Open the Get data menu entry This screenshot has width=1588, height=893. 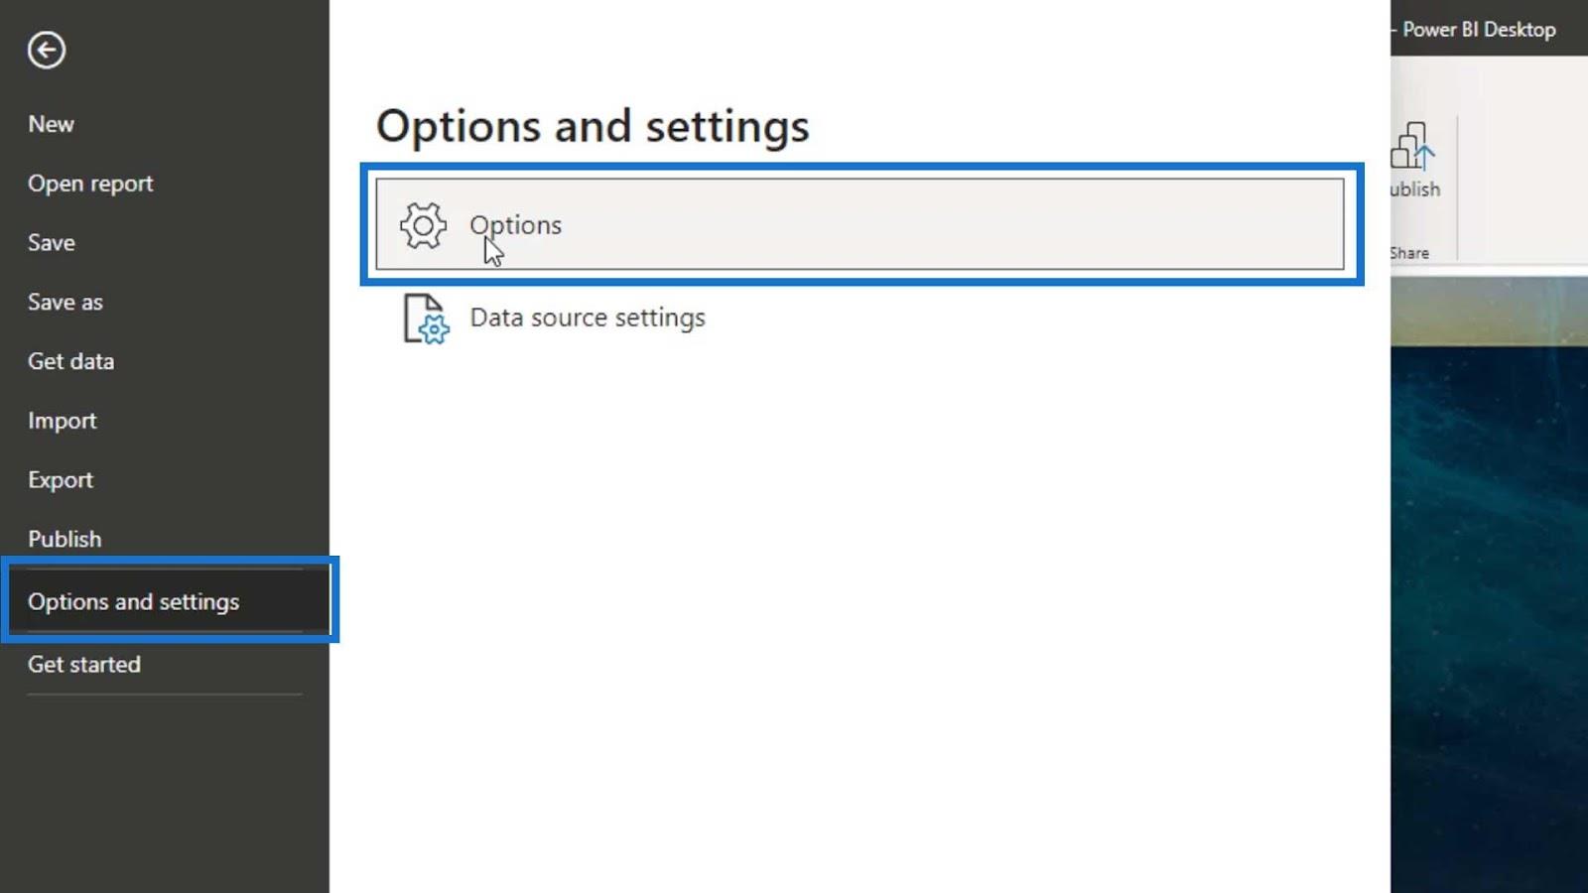(70, 361)
